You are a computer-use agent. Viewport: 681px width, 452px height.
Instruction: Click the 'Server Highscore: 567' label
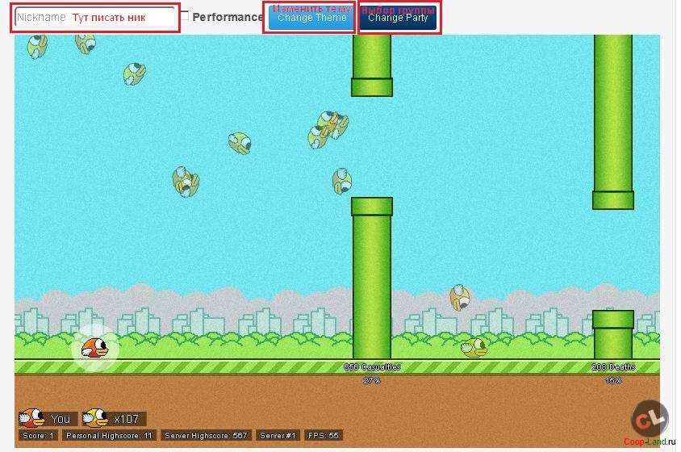pos(206,436)
